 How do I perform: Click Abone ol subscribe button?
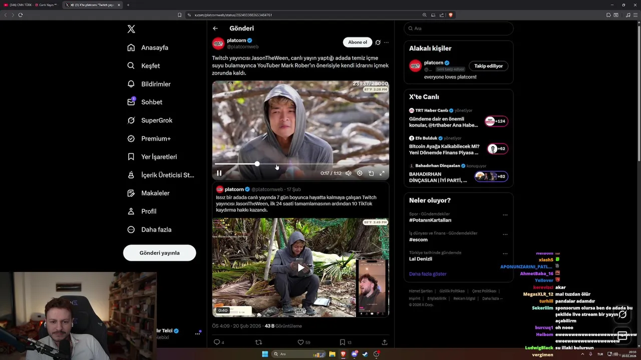(358, 42)
